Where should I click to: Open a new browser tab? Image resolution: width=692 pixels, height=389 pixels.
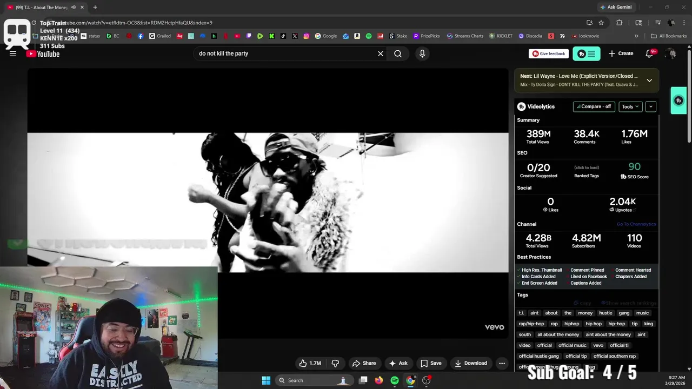click(95, 7)
